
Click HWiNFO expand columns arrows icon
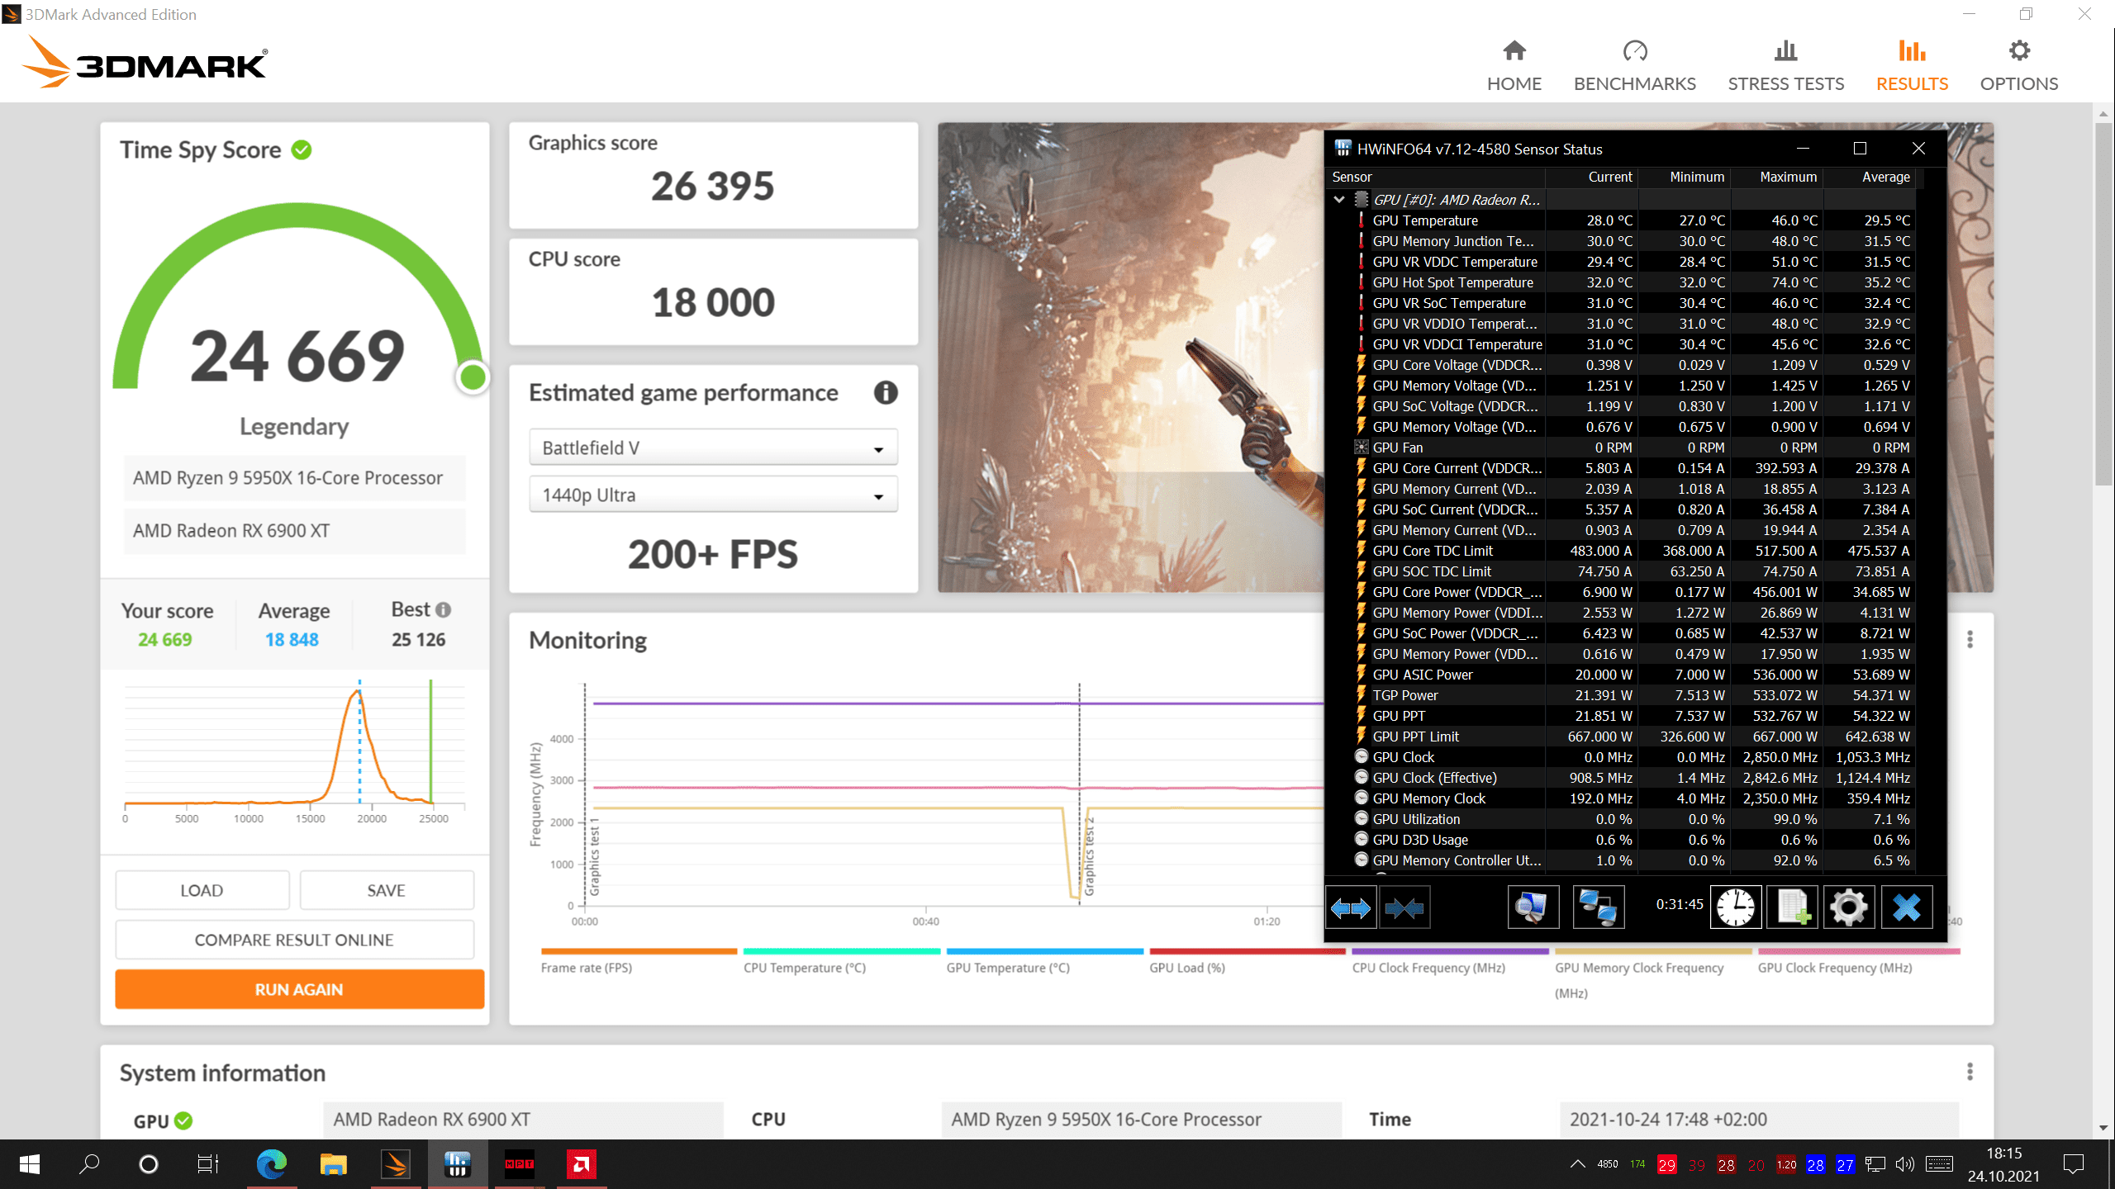coord(1350,907)
